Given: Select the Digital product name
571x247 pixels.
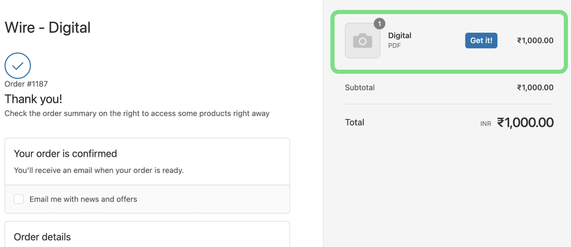Looking at the screenshot, I should point(400,36).
